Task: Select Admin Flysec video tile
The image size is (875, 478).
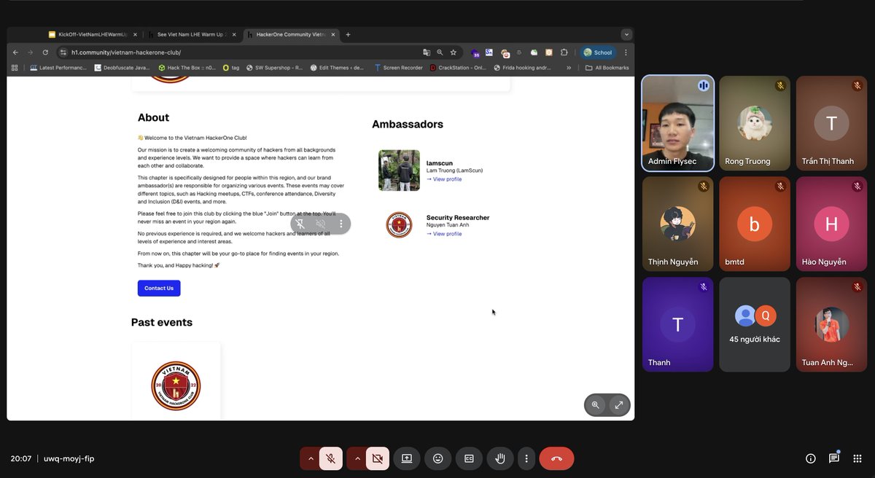Action: (x=678, y=123)
